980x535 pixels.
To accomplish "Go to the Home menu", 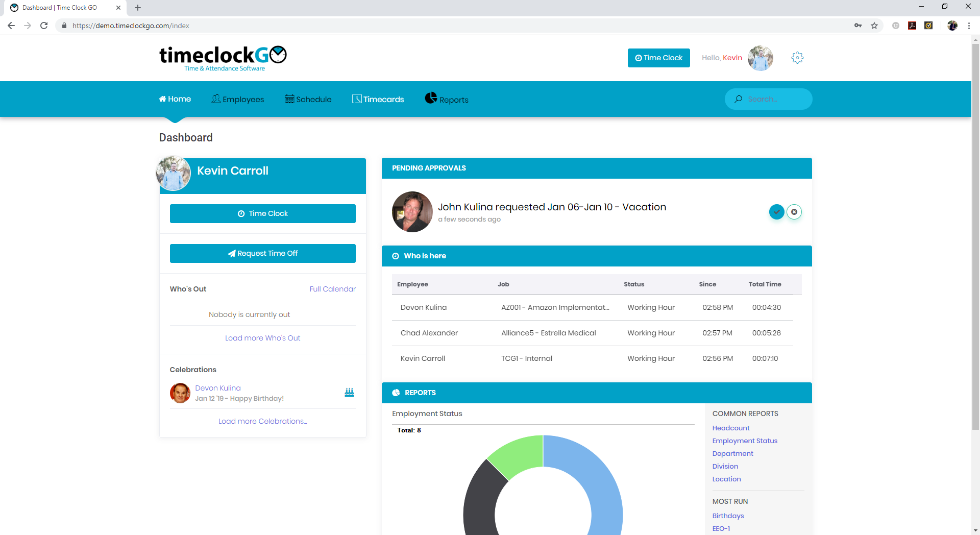I will (x=175, y=99).
